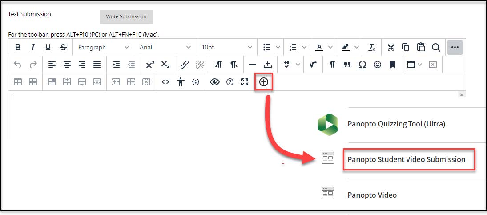Collapse toolbar with the more (...) button
Viewport: 487px width, 215px height.
tap(455, 47)
